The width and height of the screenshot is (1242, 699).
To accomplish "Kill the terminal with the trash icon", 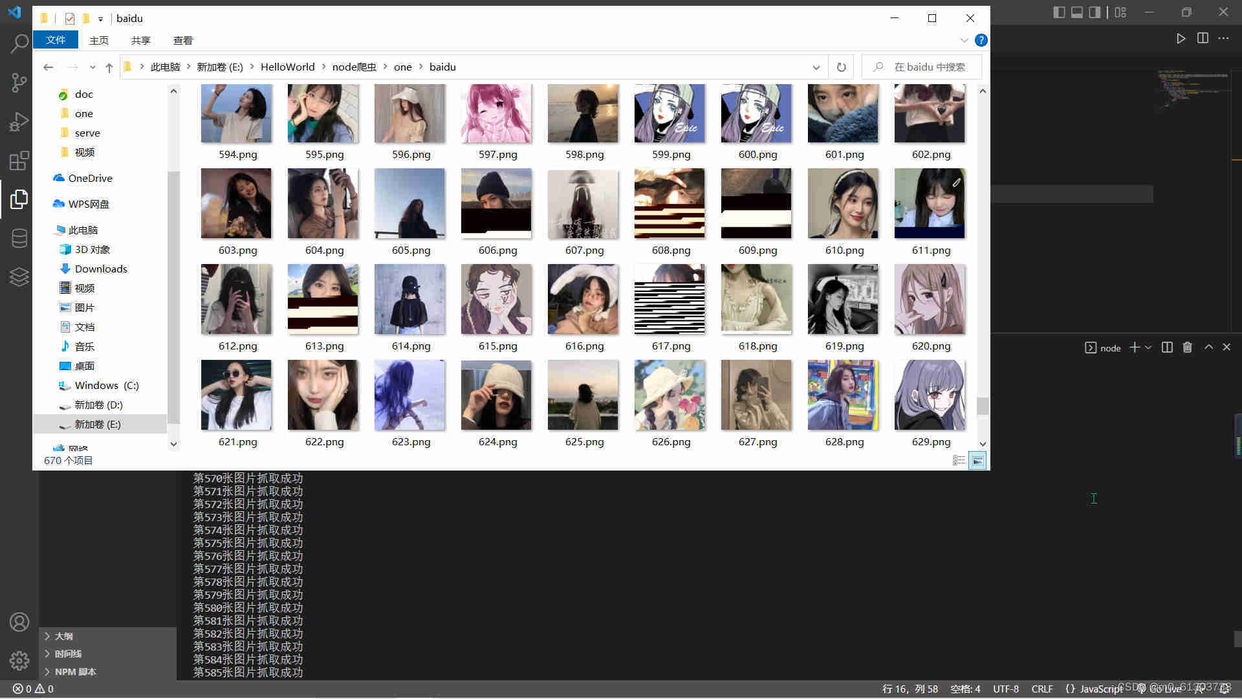I will (x=1187, y=348).
